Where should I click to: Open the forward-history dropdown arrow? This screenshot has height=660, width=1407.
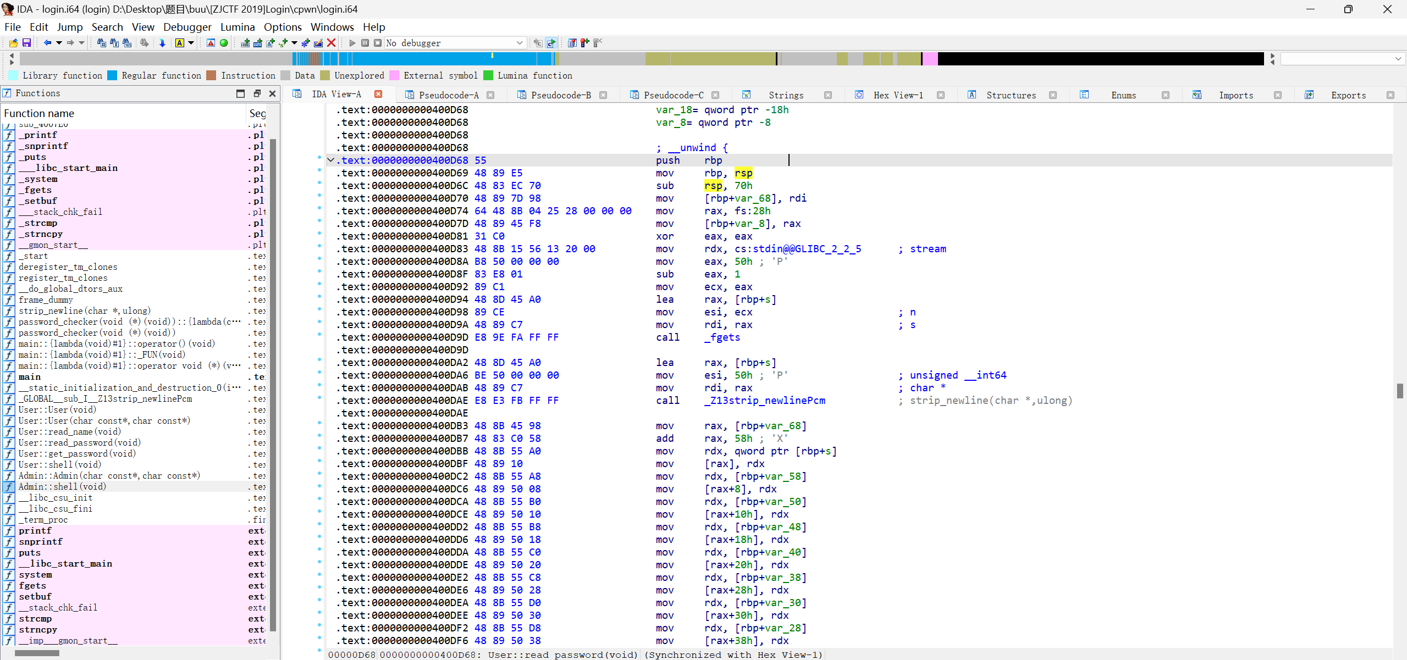[82, 43]
